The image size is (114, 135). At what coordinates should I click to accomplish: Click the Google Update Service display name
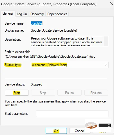(54, 30)
